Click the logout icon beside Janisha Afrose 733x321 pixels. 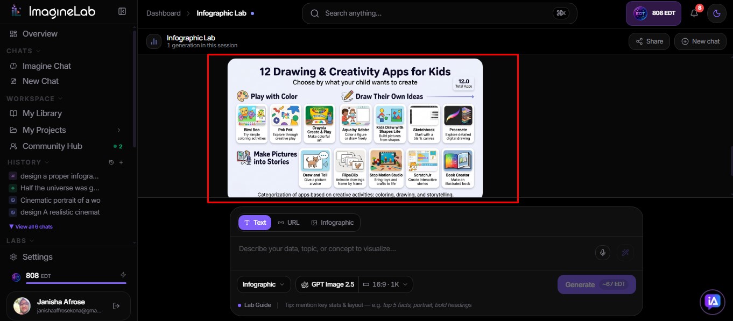pyautogui.click(x=116, y=306)
